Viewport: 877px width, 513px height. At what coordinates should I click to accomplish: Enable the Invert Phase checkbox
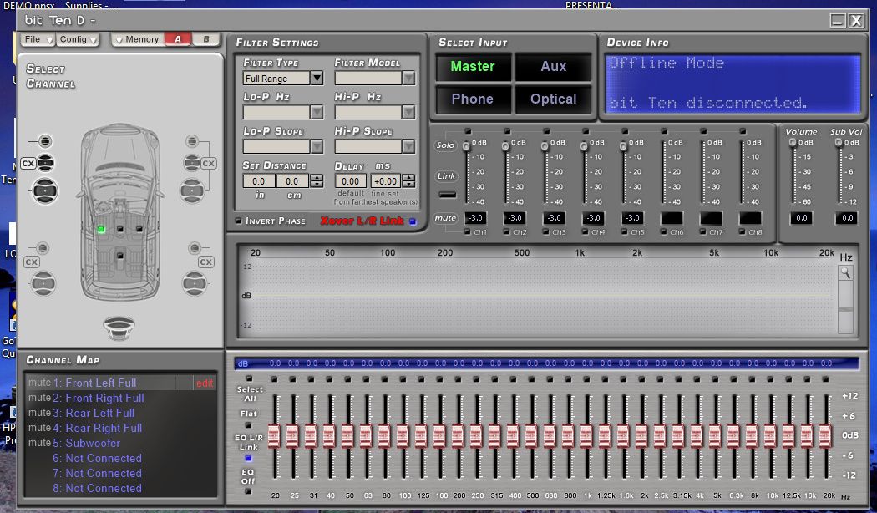tap(239, 221)
